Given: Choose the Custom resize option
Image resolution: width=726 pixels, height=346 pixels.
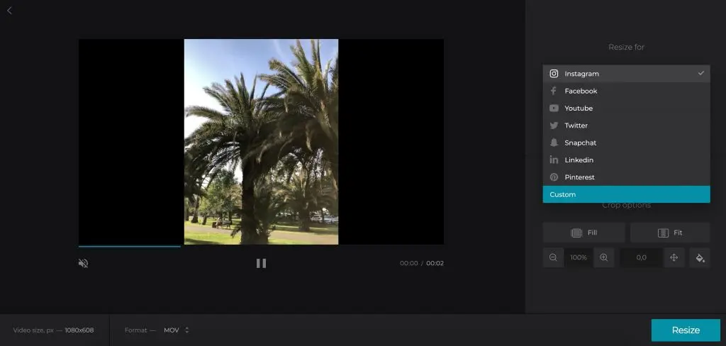Looking at the screenshot, I should pos(626,194).
